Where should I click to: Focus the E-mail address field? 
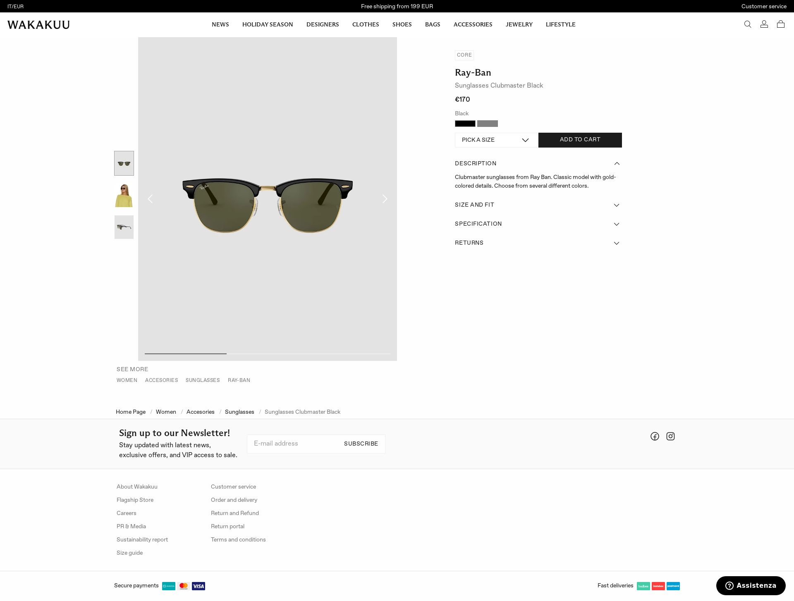[294, 444]
